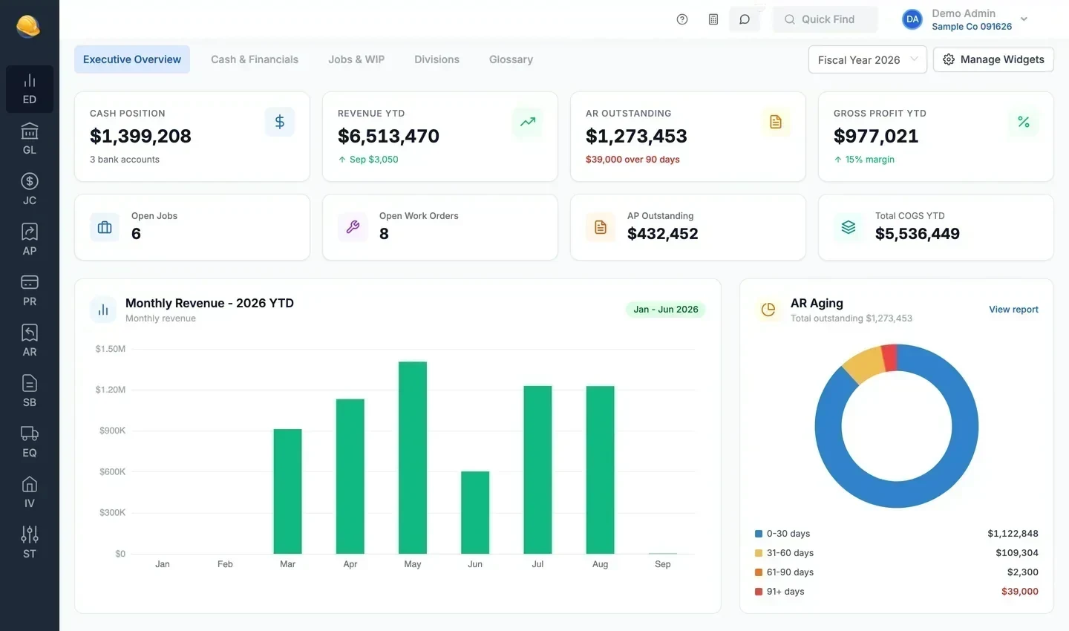The image size is (1069, 631).
Task: Click the dollar icon on Cash Position
Action: click(280, 122)
